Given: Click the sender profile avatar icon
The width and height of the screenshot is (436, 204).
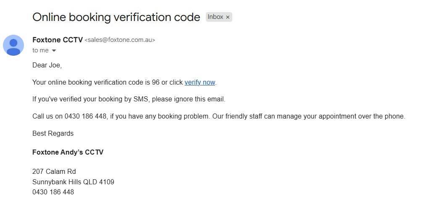Looking at the screenshot, I should click(x=13, y=45).
